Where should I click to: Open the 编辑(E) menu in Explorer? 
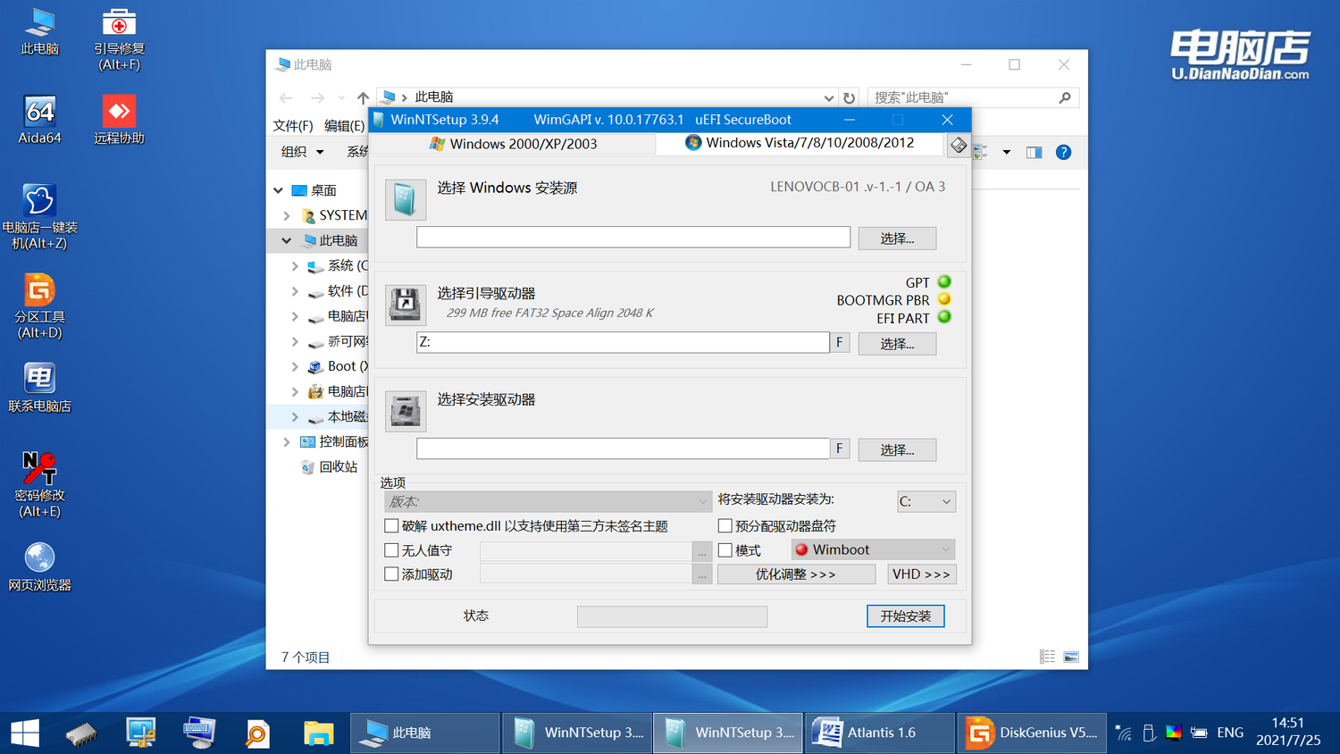(344, 126)
